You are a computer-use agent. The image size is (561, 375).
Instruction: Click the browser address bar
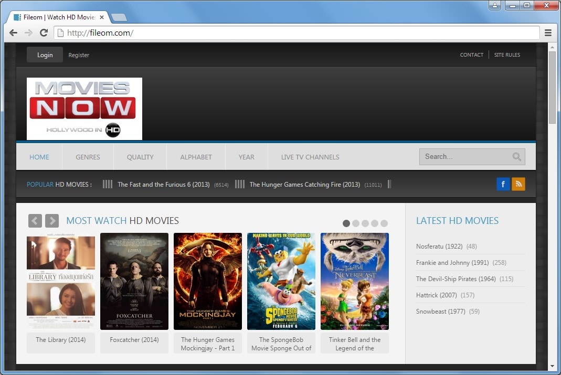(x=297, y=33)
